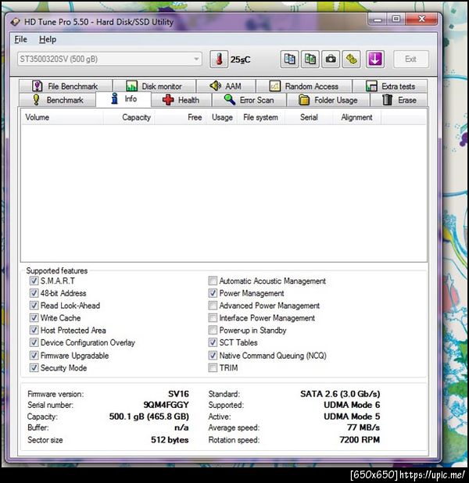This screenshot has height=483, width=469.
Task: Click the copy screenshot to clipboard icon
Action: click(310, 59)
